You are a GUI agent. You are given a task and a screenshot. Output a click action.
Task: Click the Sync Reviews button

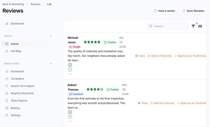(193, 11)
